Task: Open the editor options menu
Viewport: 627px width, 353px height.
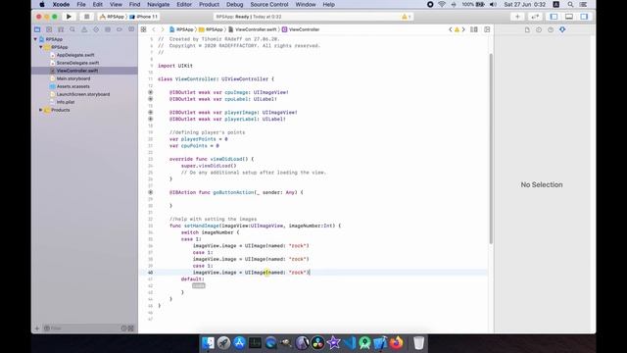Action: coord(474,29)
